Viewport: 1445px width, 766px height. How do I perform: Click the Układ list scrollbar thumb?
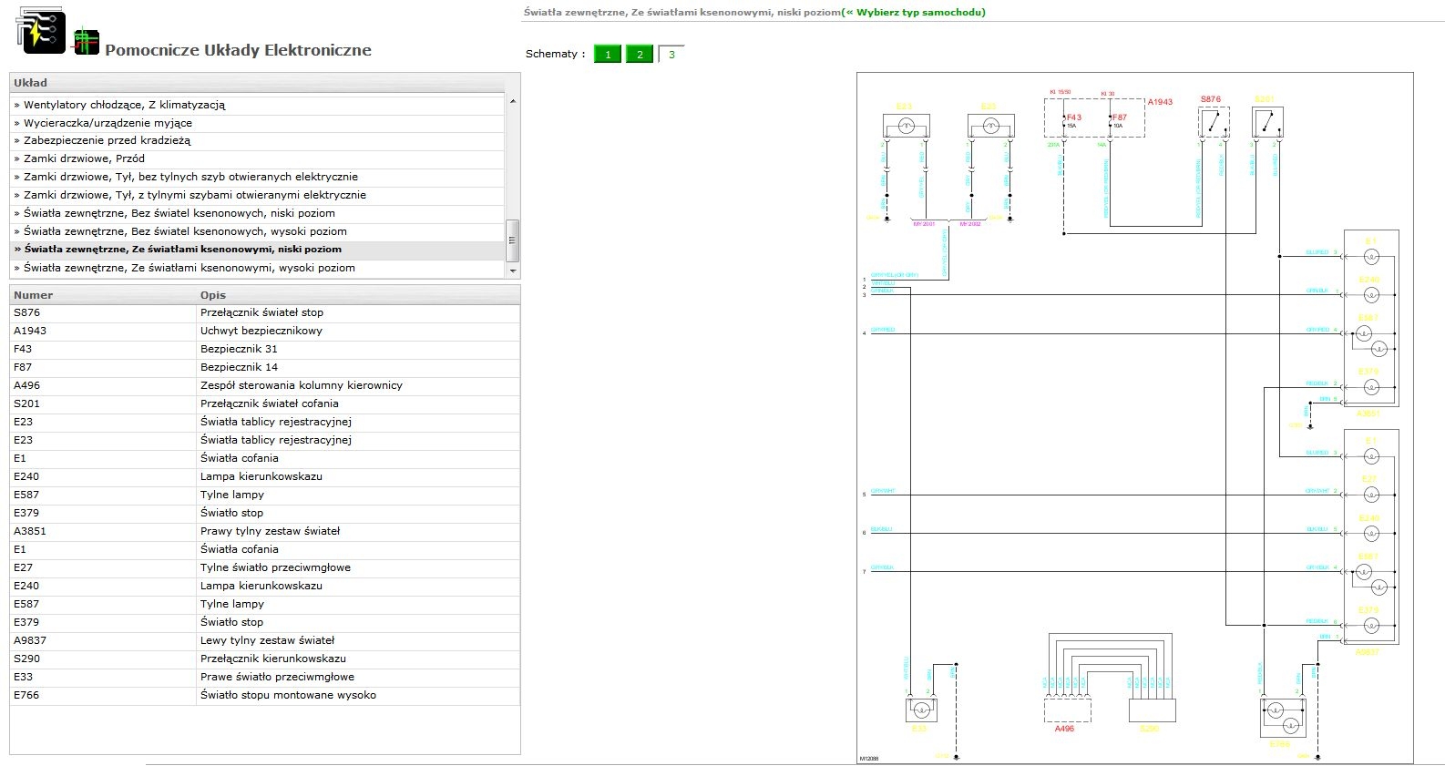pyautogui.click(x=512, y=240)
